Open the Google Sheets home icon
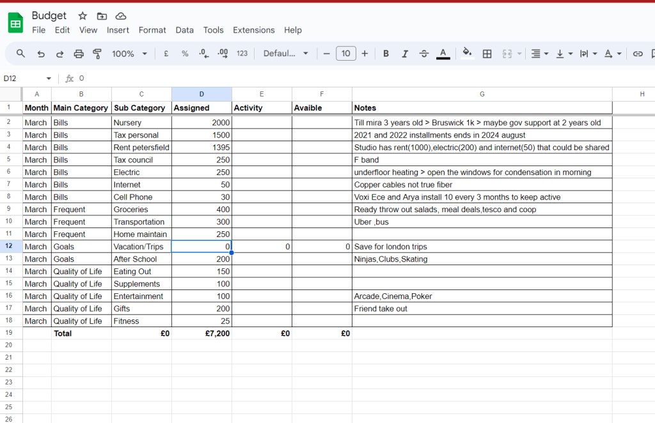The height and width of the screenshot is (423, 655). pyautogui.click(x=15, y=23)
